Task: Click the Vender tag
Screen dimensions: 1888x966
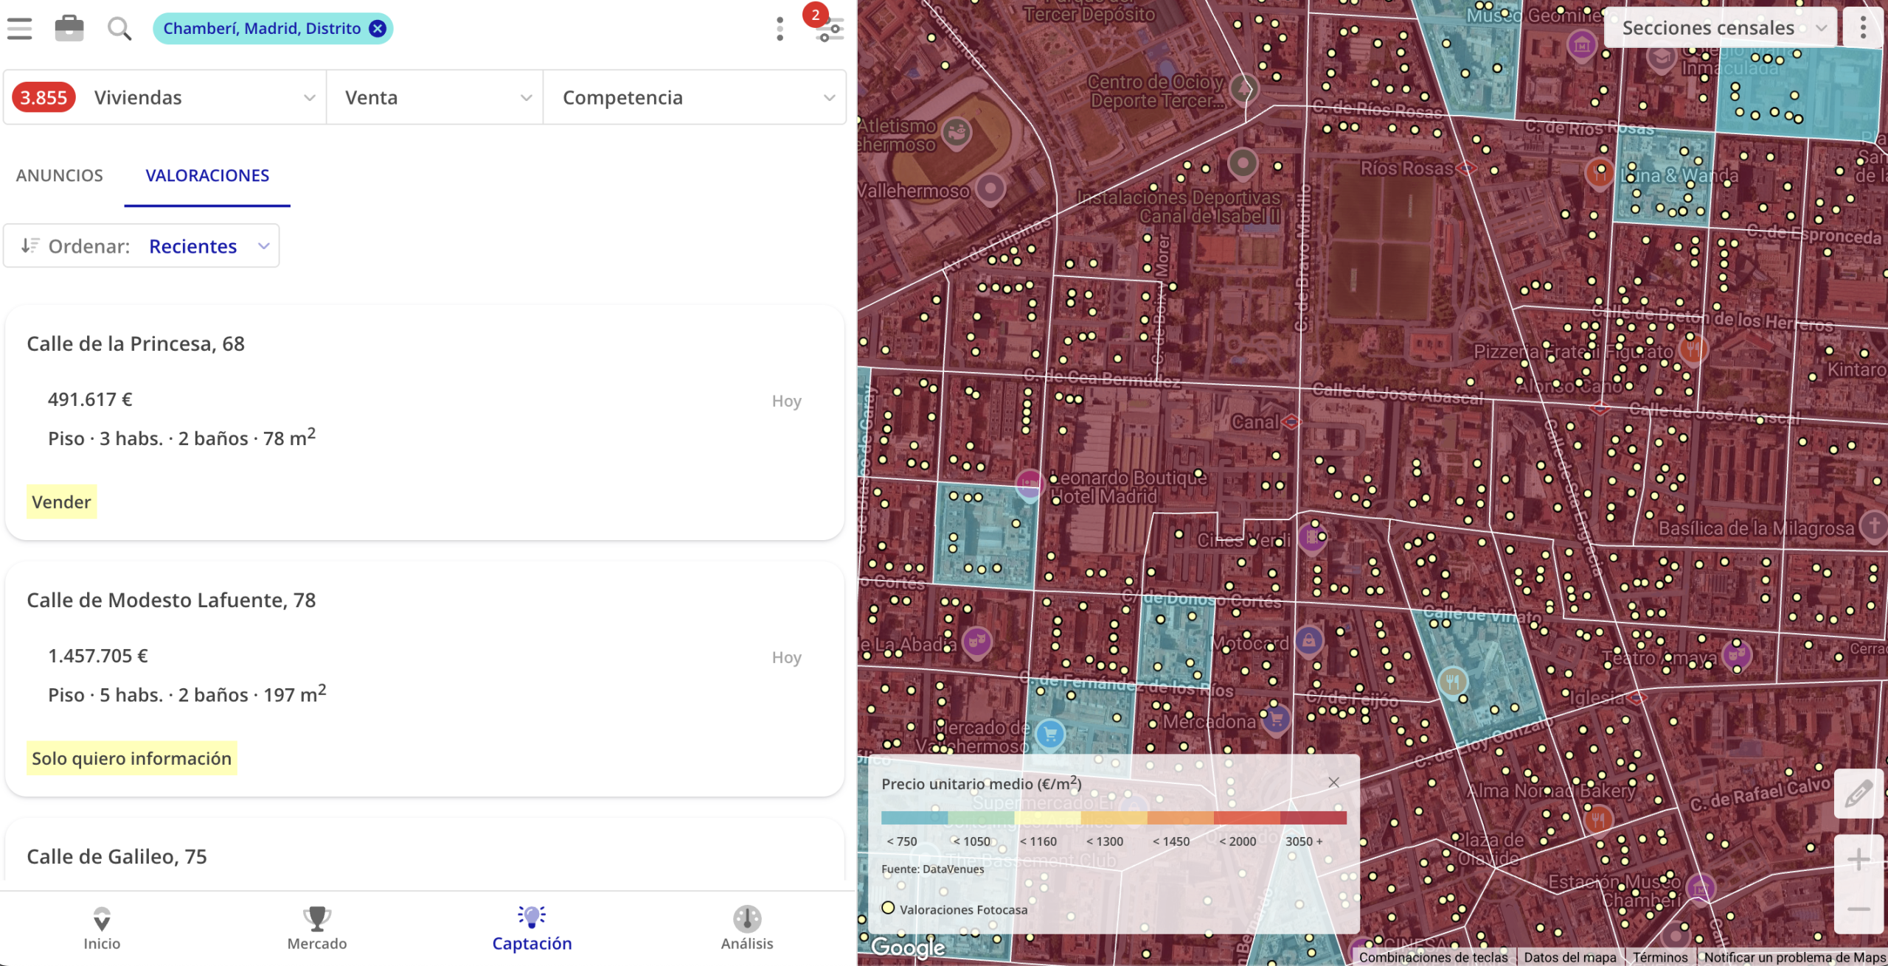Action: (61, 502)
